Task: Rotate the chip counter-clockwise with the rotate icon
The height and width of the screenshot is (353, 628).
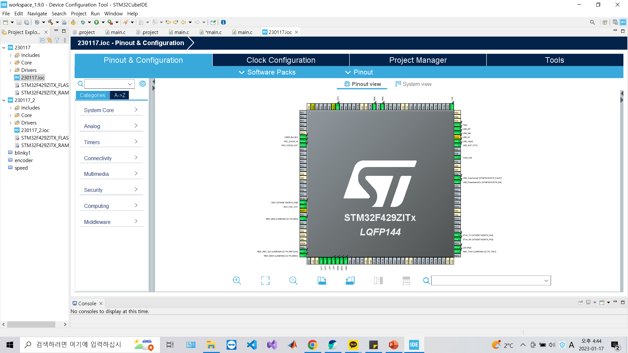Action: [x=350, y=280]
